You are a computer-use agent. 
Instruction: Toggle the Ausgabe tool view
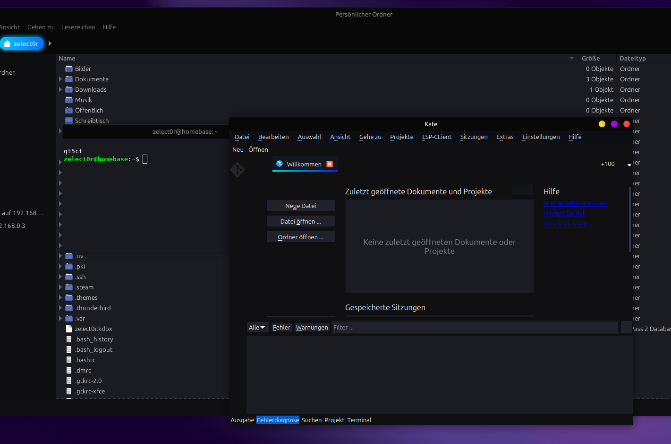point(242,420)
